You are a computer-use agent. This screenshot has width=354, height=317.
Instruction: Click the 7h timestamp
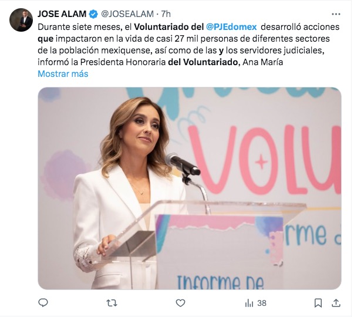pyautogui.click(x=166, y=14)
